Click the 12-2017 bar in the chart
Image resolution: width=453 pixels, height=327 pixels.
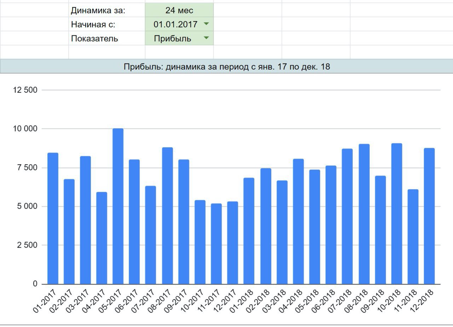(x=233, y=243)
